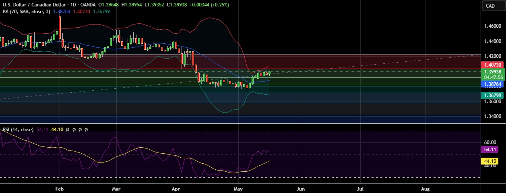
Task: Click the 40.00 RSI scale value
Action: (489, 166)
